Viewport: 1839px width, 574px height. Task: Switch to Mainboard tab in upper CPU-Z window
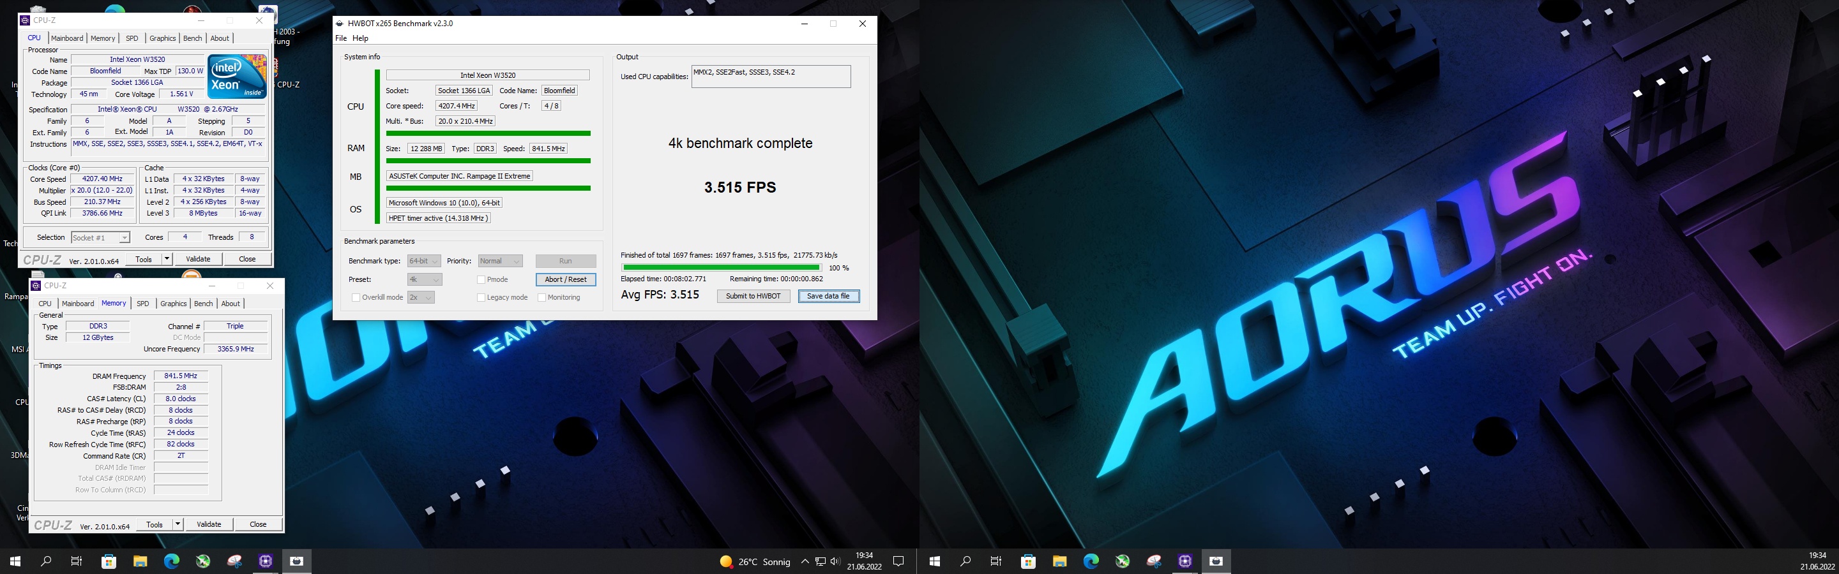(x=67, y=38)
